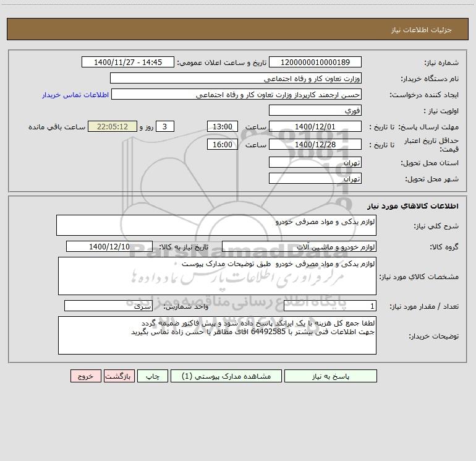Click goods specifications text area
Image resolution: width=476 pixels, height=461 pixels.
click(217, 276)
